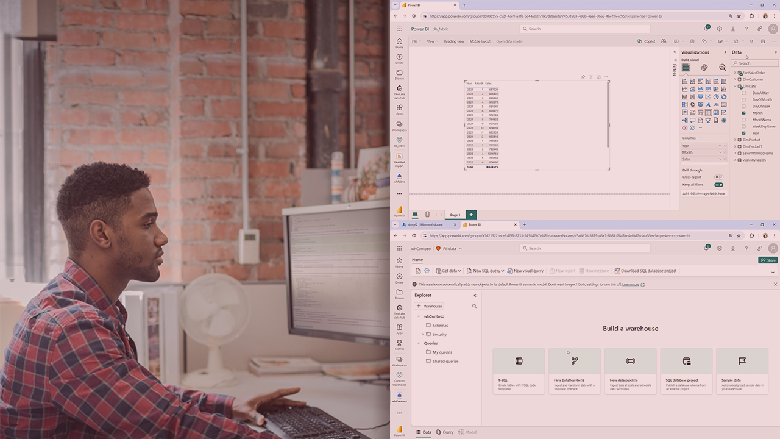
Task: Check the DayOfWeek field checkbox
Action: (743, 106)
